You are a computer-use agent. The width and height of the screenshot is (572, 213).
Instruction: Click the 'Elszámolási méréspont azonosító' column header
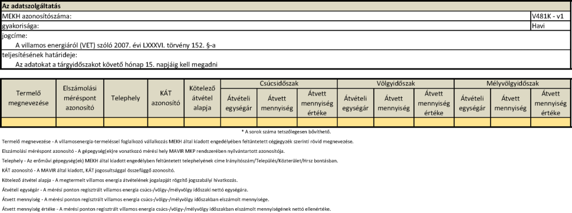80,98
